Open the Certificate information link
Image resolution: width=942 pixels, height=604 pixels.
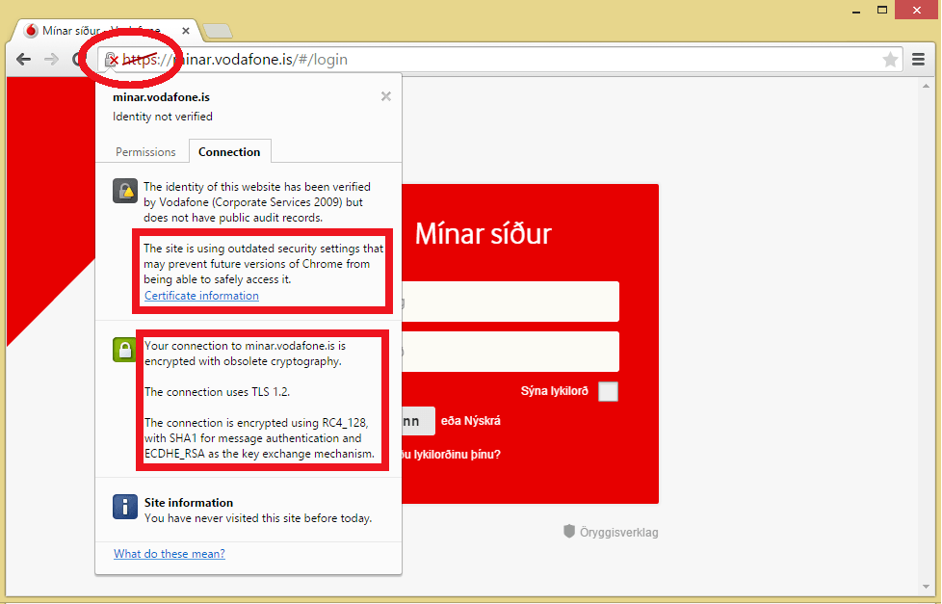point(202,296)
